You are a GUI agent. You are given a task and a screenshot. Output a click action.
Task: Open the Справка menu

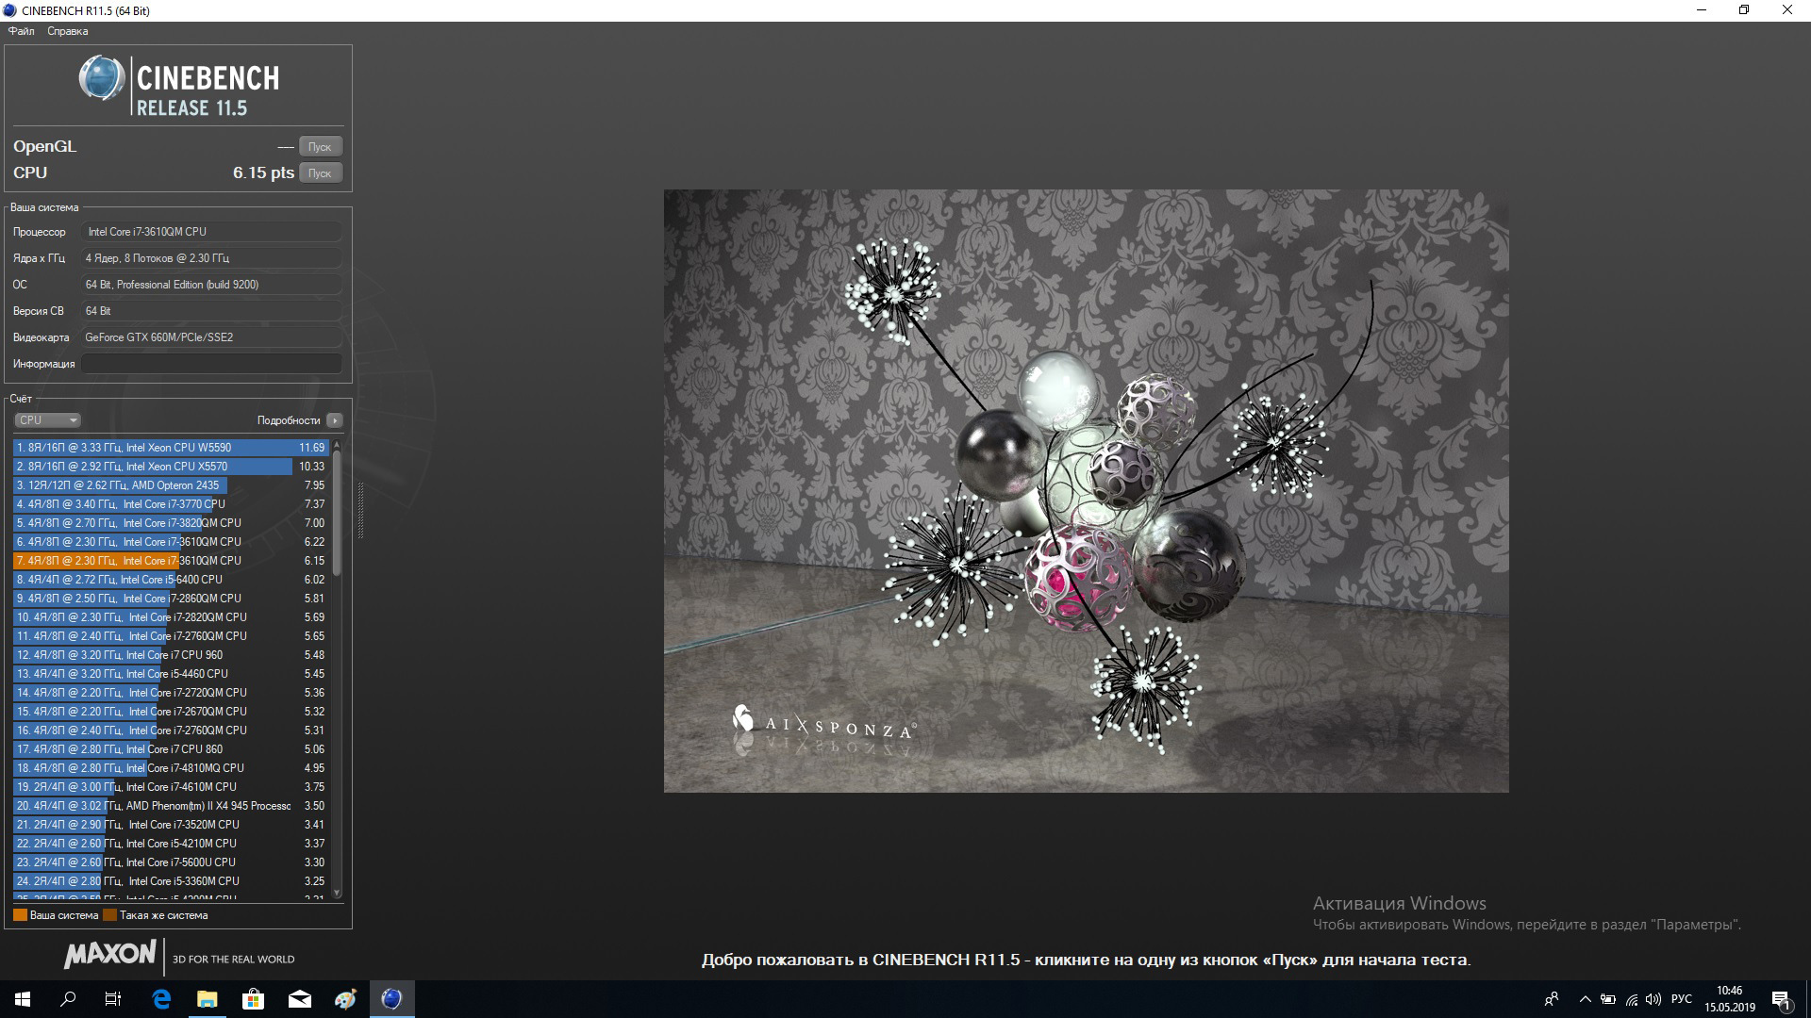pyautogui.click(x=67, y=31)
